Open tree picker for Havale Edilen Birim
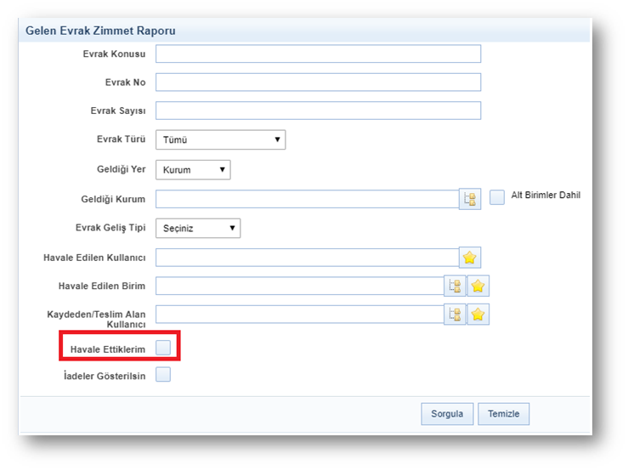628x471 pixels. [455, 287]
